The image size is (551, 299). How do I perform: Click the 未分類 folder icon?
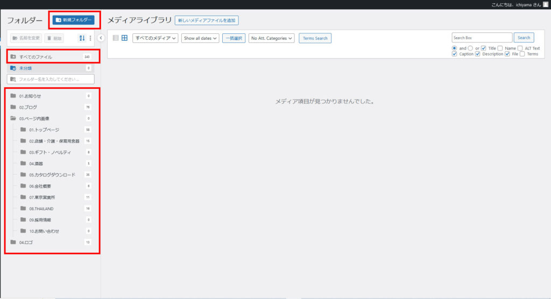pyautogui.click(x=13, y=68)
